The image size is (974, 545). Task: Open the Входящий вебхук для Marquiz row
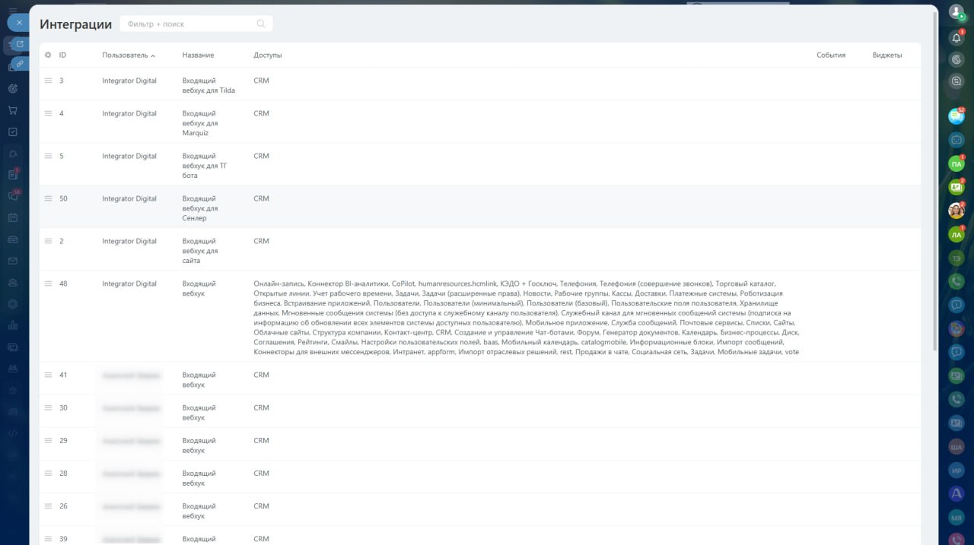[200, 123]
